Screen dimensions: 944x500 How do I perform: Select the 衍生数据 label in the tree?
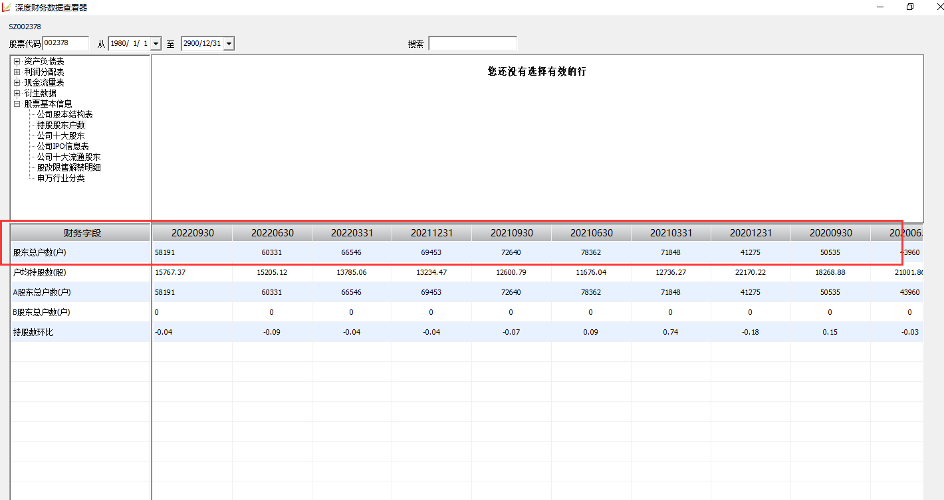(39, 93)
